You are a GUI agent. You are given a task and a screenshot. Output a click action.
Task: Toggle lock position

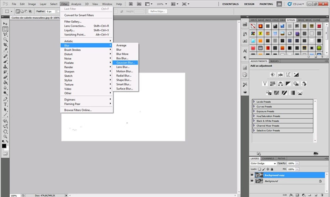[268, 169]
